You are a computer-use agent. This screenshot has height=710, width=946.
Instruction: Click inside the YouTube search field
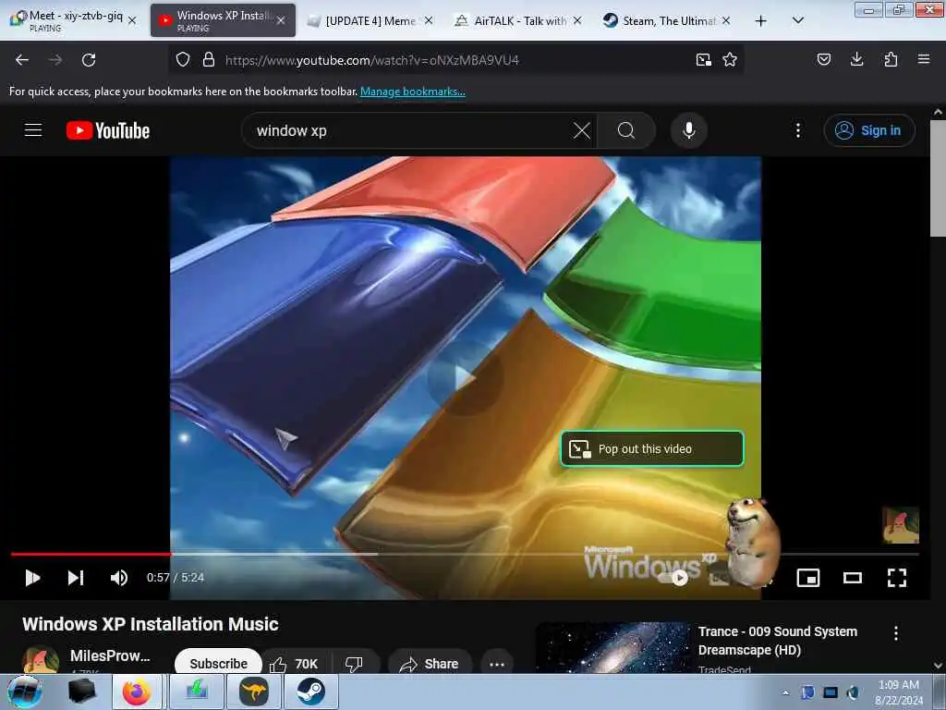click(x=410, y=130)
